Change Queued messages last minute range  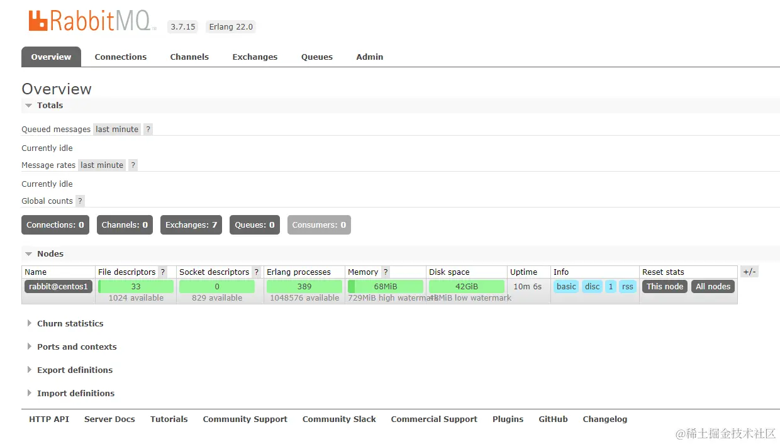[117, 130]
